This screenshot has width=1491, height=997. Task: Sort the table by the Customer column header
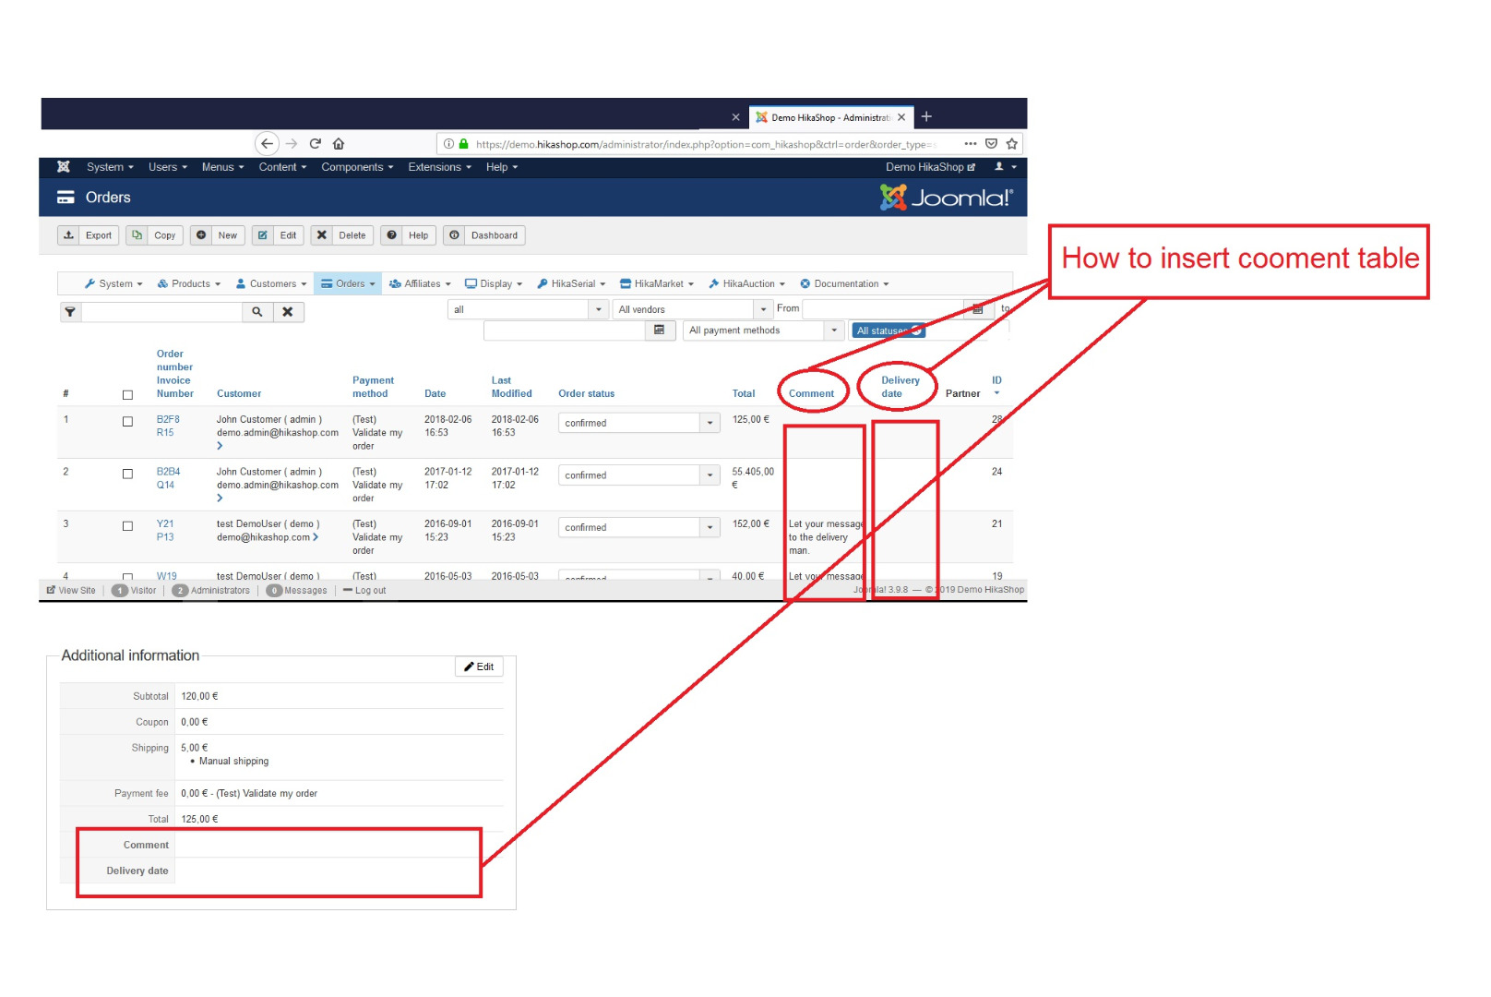239,394
